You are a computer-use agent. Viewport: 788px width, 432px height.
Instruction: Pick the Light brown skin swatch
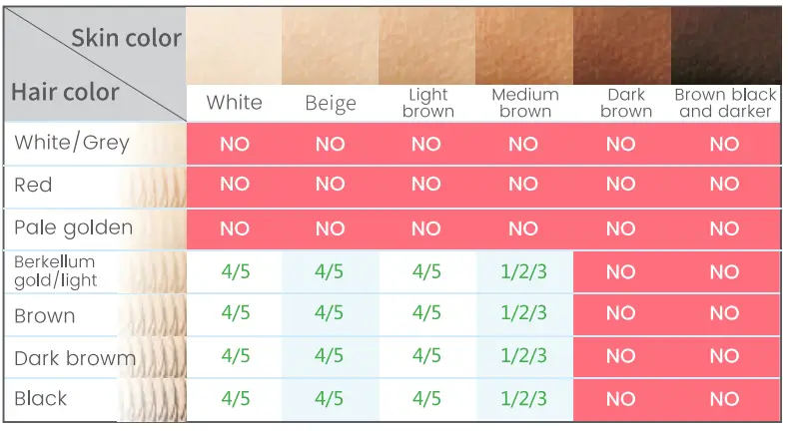pyautogui.click(x=425, y=46)
